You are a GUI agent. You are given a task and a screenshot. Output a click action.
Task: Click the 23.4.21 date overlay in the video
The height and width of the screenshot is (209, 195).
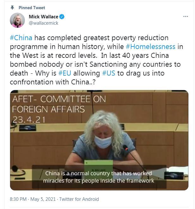(x=29, y=120)
